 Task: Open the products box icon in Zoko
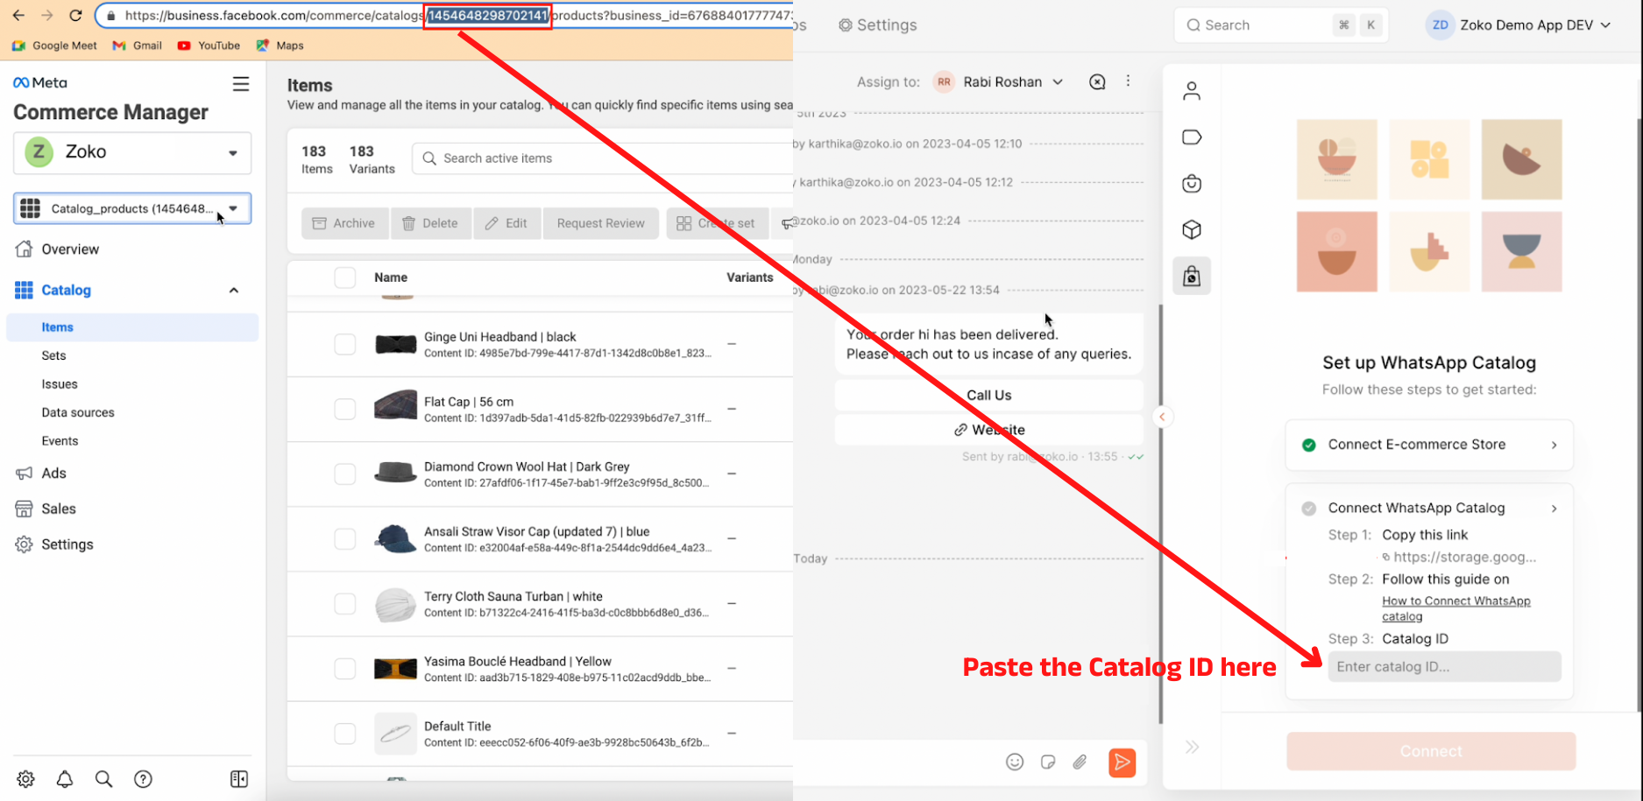pyautogui.click(x=1192, y=230)
